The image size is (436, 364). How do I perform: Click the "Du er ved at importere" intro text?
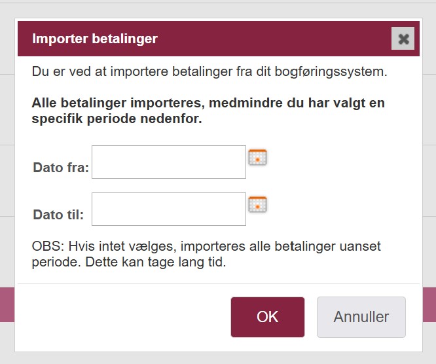click(x=209, y=71)
